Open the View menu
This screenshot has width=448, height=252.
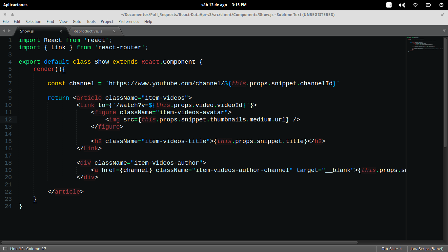(x=63, y=21)
